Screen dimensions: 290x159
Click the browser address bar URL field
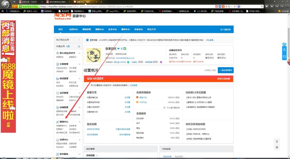(x=127, y=7)
